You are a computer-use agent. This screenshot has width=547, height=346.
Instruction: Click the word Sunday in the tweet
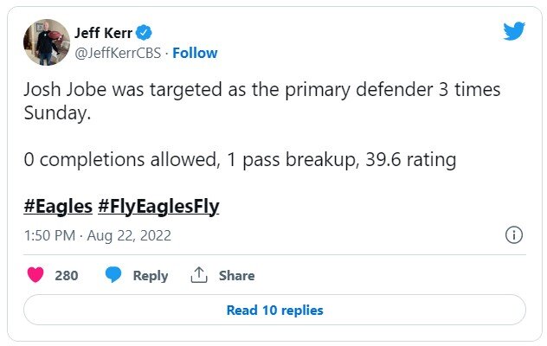click(x=57, y=113)
